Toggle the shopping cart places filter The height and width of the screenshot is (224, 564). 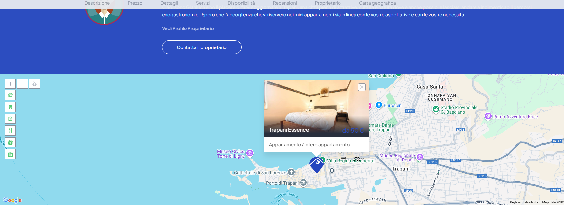pos(10,107)
